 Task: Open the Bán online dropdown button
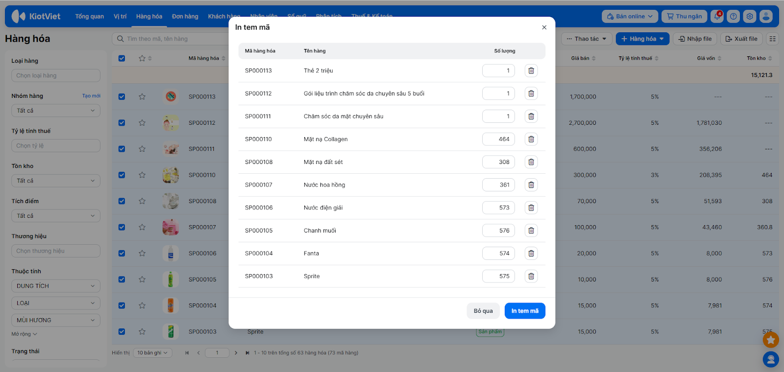pyautogui.click(x=630, y=16)
